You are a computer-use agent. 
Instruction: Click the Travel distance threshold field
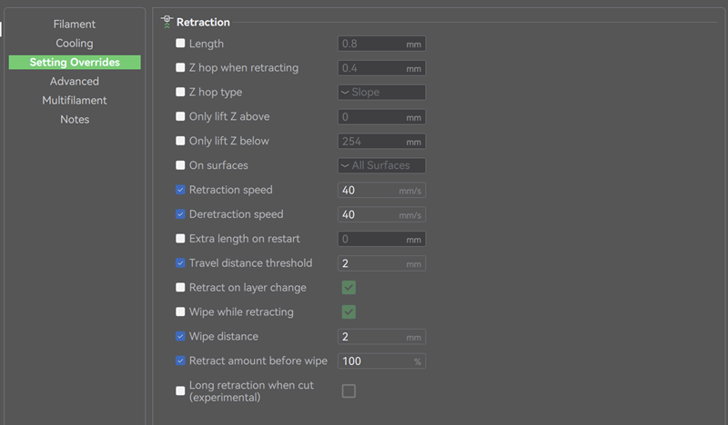tap(381, 263)
